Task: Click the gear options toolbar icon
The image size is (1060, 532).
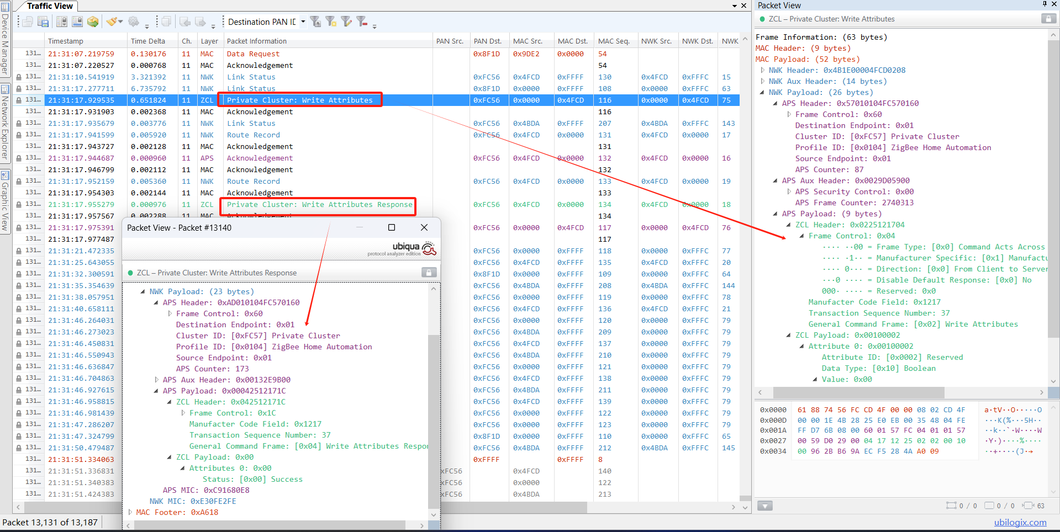Action: tap(134, 22)
